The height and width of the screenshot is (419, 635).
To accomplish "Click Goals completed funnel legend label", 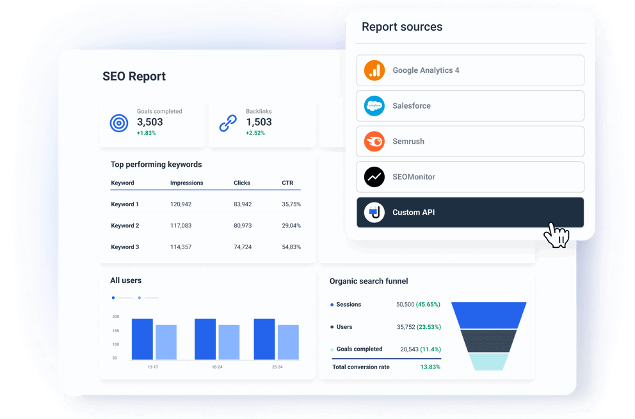I will [359, 349].
